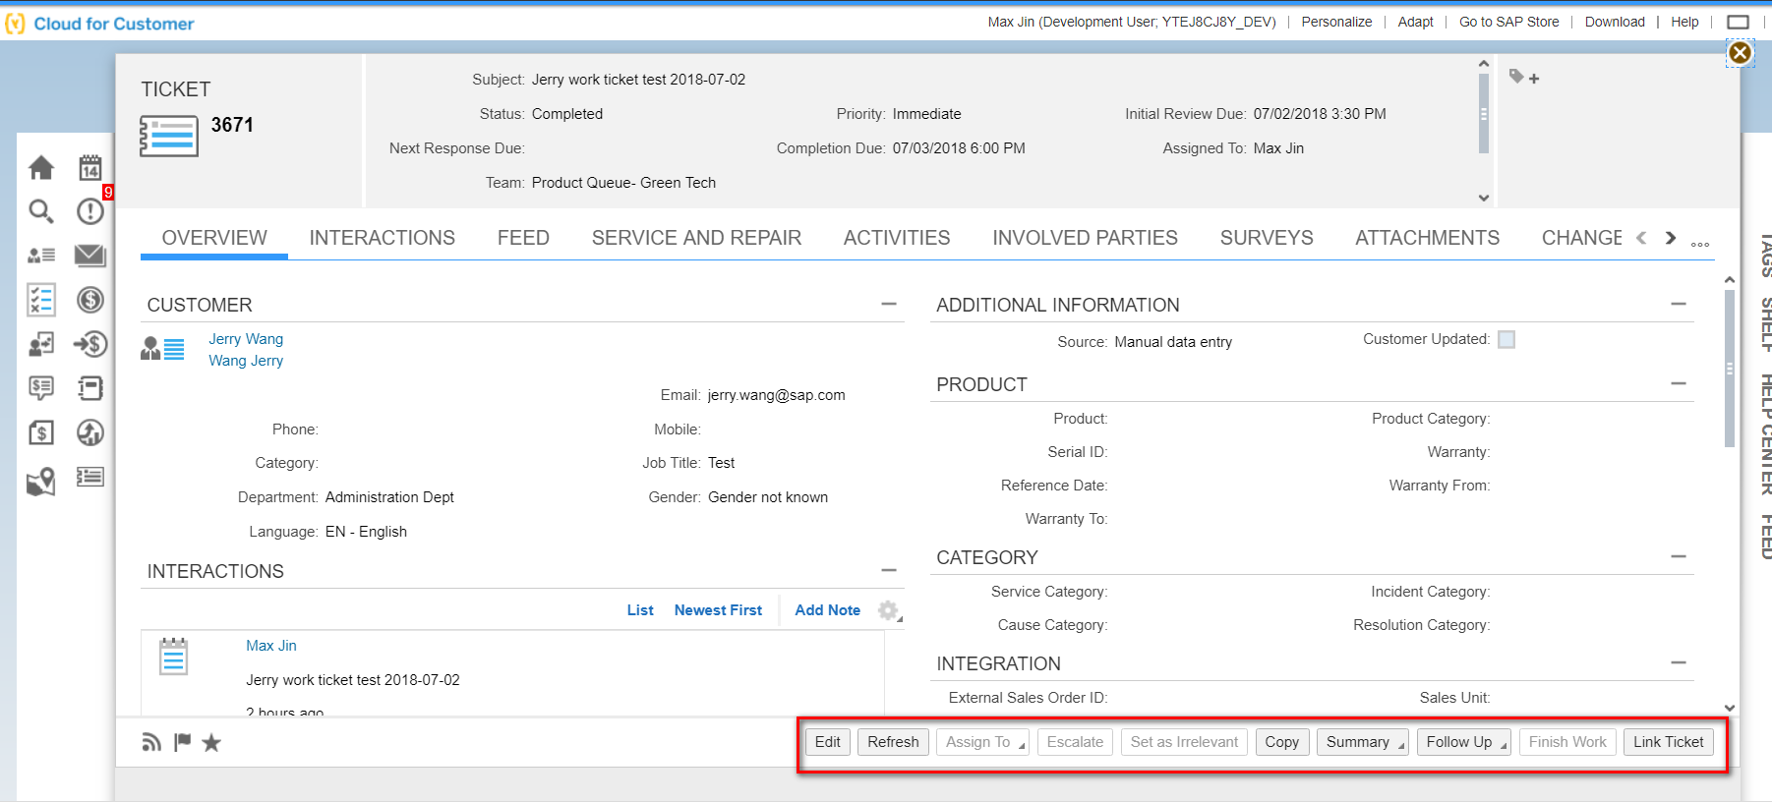Viewport: 1772px width, 802px height.
Task: Click the Newest First sort link
Action: coord(718,610)
